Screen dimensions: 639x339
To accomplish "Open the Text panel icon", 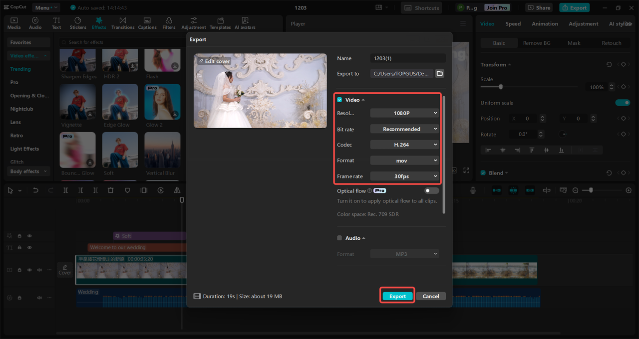I will pos(56,20).
